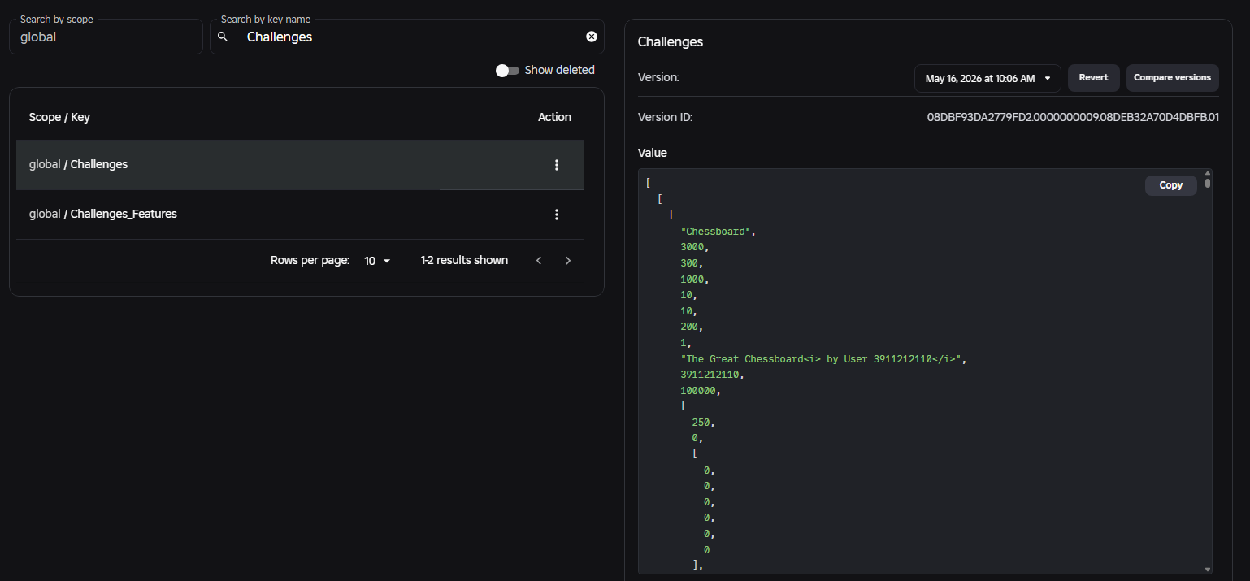Focus the Search by scope field
The image size is (1250, 581).
click(106, 37)
